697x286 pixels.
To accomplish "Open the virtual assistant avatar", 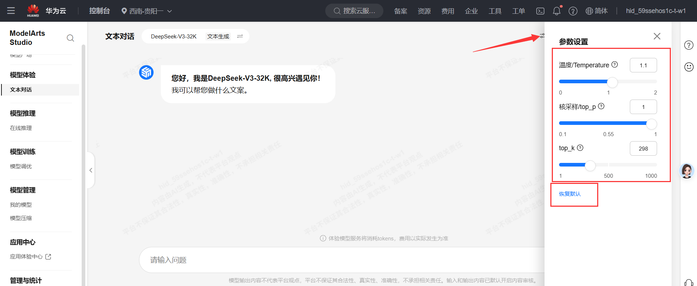I will 686,171.
